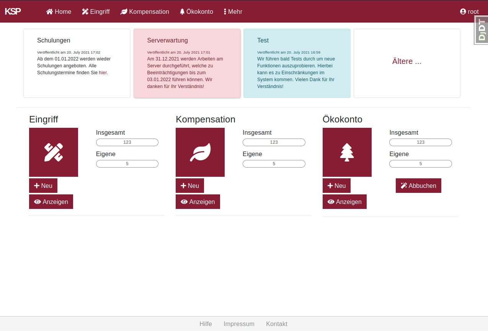
Task: Create new Eingriff with Neu button
Action: 43,186
